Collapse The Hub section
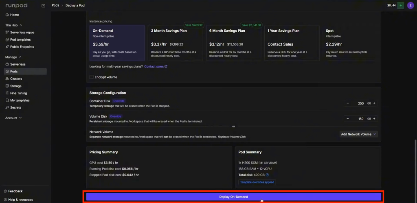Screen dimensions: 417x203 (x=13, y=25)
